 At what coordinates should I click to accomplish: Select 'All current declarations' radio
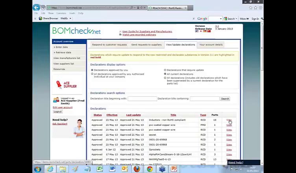point(165,74)
